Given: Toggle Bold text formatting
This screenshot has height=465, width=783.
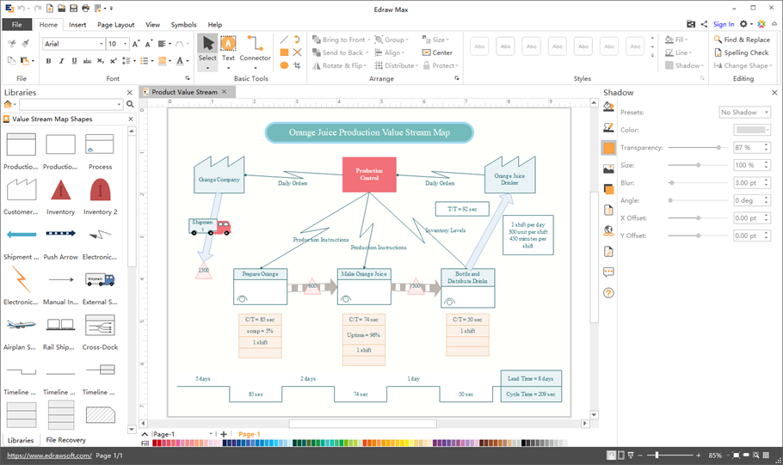Looking at the screenshot, I should pos(48,61).
